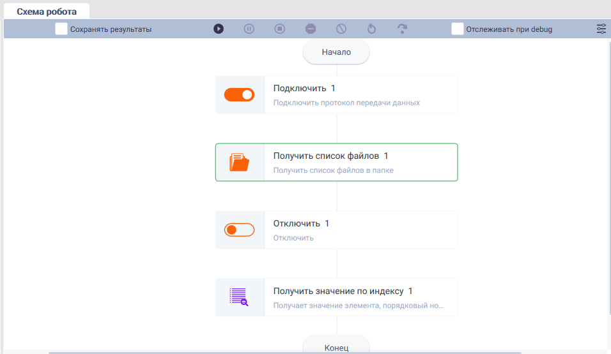Open the settings sliders icon

click(x=601, y=29)
